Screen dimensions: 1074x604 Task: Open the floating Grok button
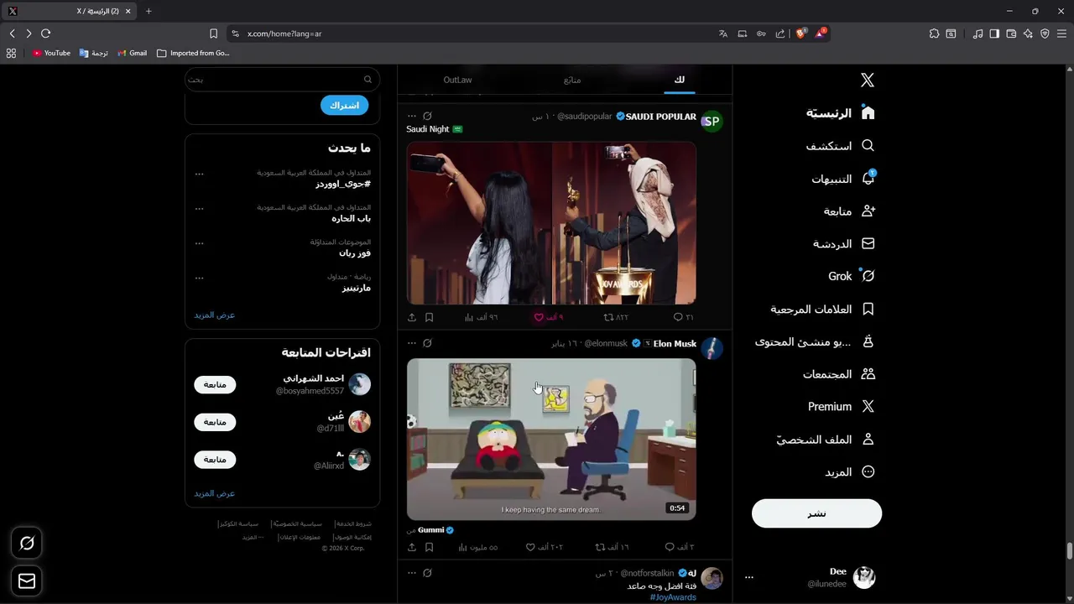tap(27, 544)
